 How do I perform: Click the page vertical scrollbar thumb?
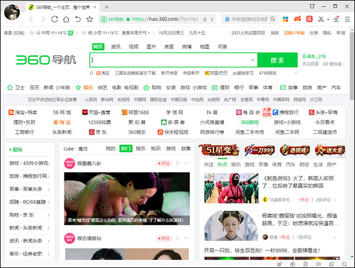pos(352,66)
